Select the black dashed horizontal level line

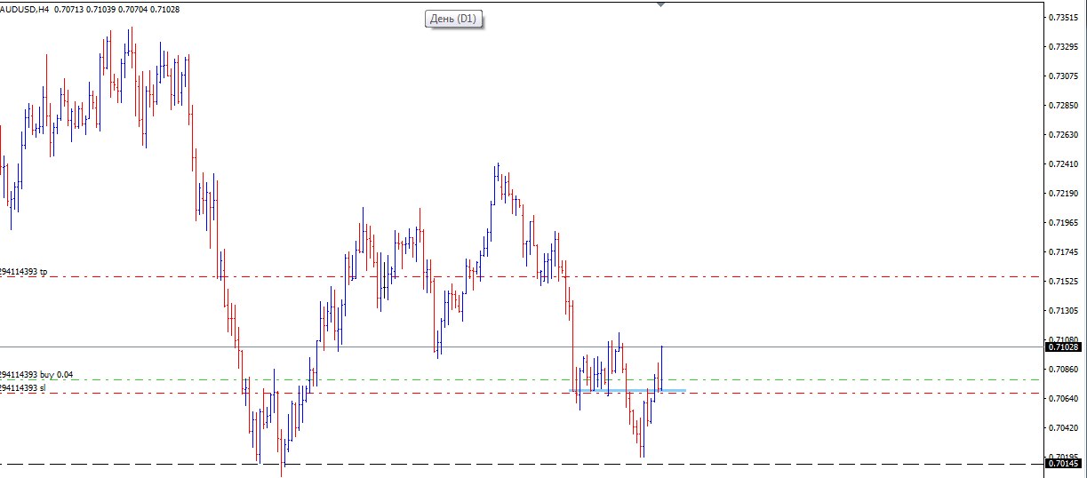tap(520, 464)
